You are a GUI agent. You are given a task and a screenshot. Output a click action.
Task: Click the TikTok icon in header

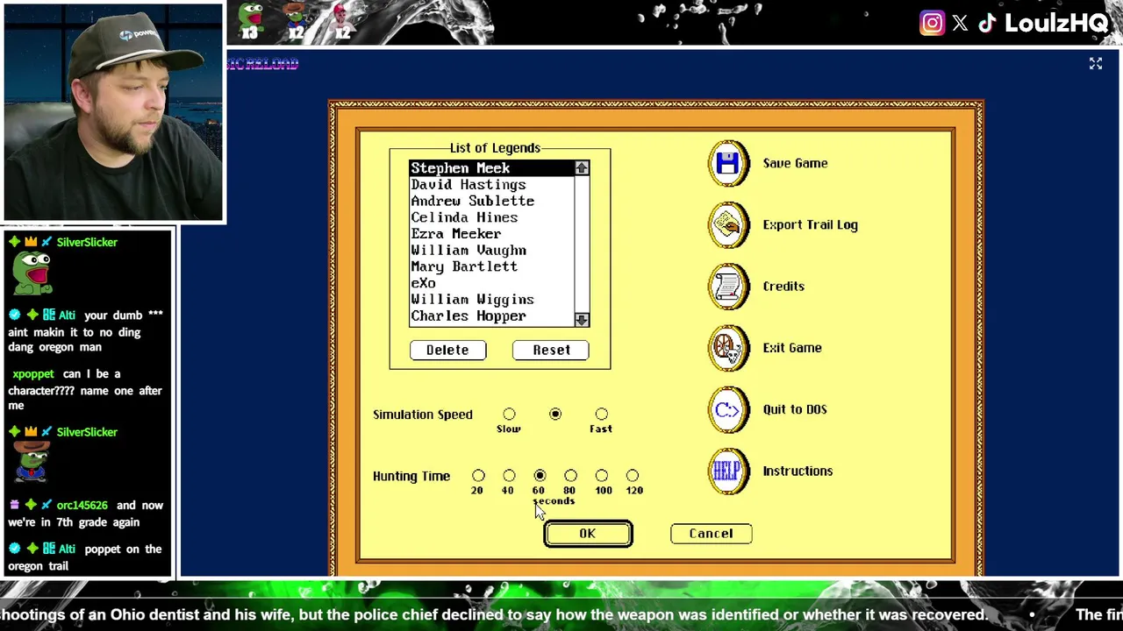[987, 23]
